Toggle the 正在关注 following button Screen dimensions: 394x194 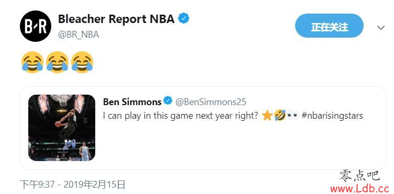tap(329, 26)
